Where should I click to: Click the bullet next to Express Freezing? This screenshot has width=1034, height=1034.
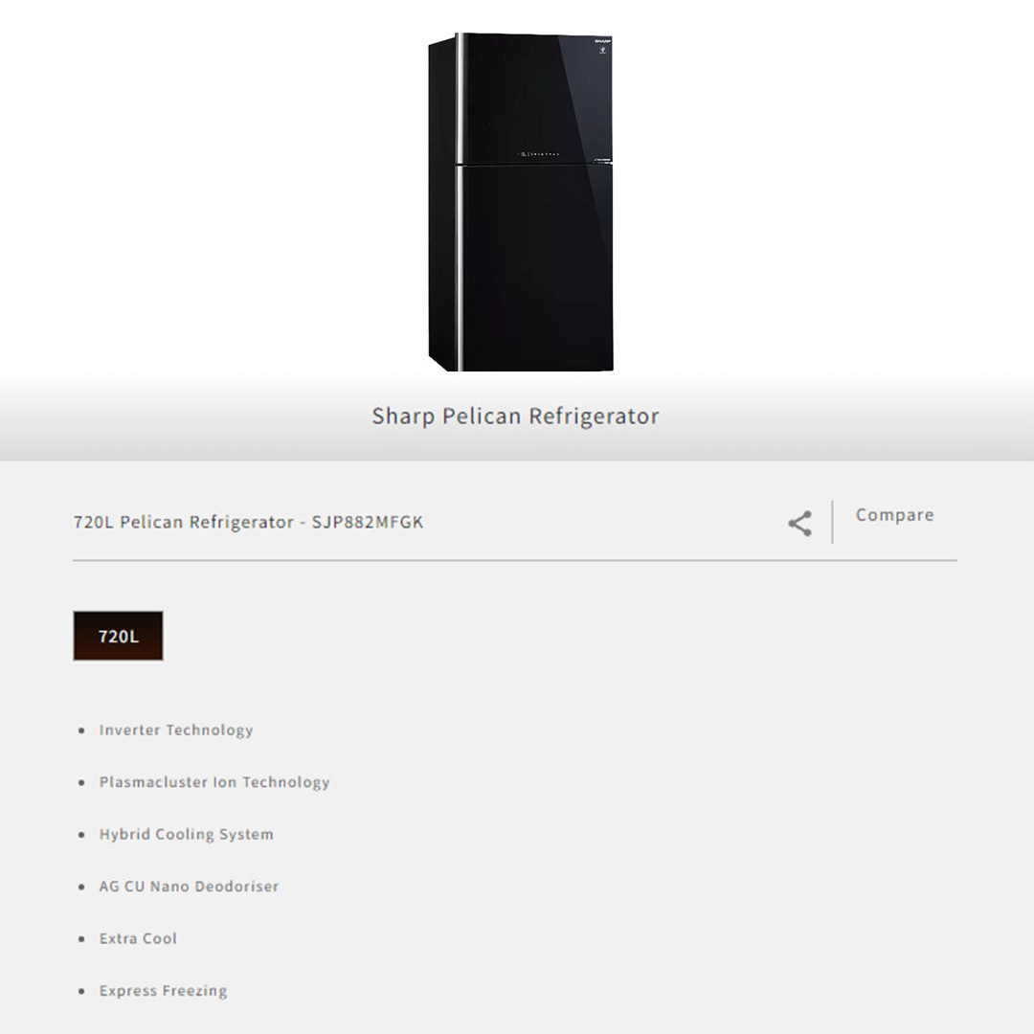[81, 991]
